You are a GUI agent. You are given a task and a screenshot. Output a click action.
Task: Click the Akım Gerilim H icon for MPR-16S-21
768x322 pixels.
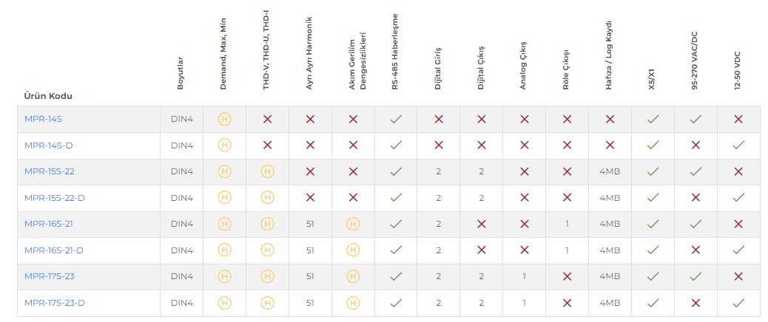pyautogui.click(x=354, y=224)
